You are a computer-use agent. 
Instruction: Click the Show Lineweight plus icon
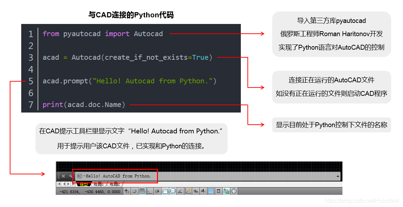click(x=204, y=191)
